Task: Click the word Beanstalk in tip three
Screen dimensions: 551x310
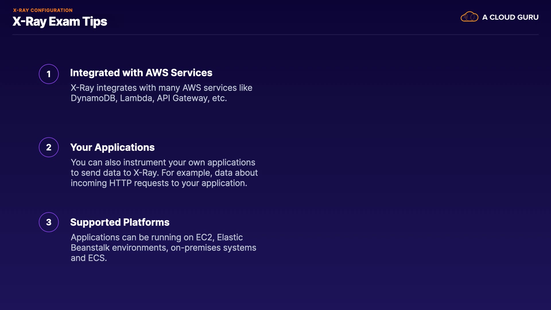Action: 90,248
